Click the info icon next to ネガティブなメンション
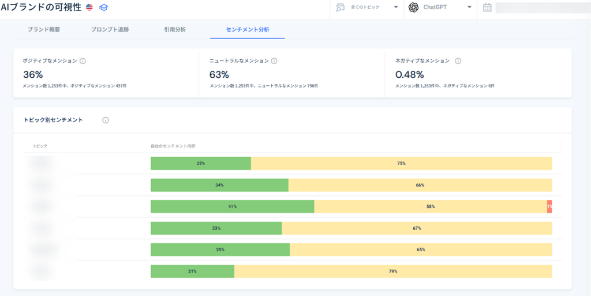591x296 pixels. 458,60
